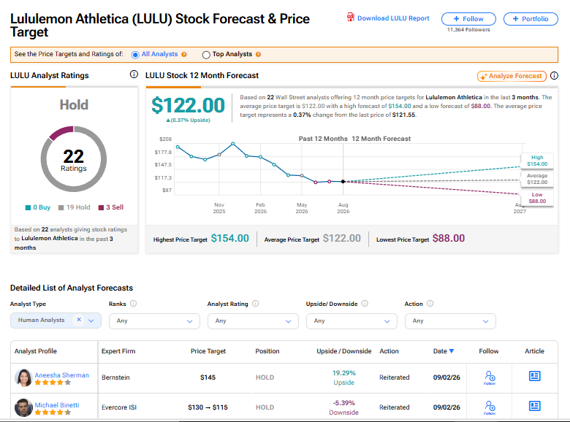Open Aneesha Sherman analyst profile link
This screenshot has width=570, height=422.
coord(62,375)
